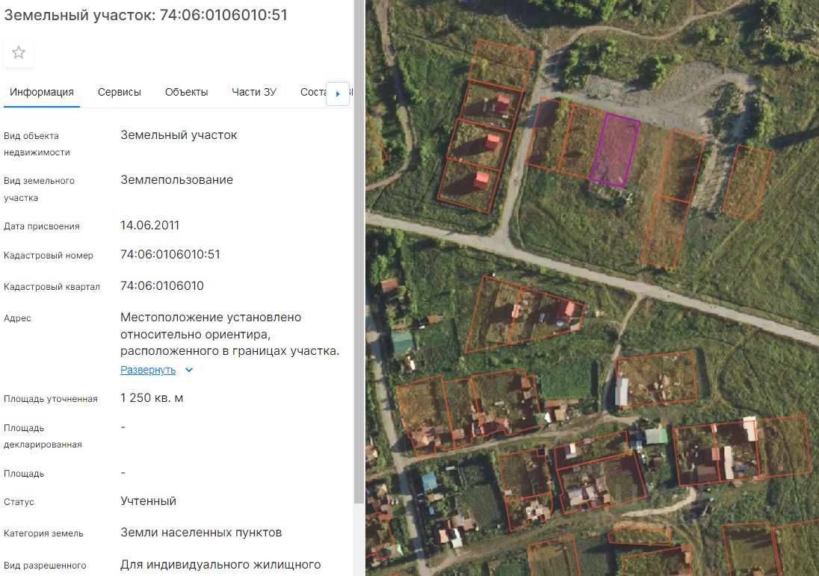Click the Площадь декларированная label

click(x=43, y=436)
